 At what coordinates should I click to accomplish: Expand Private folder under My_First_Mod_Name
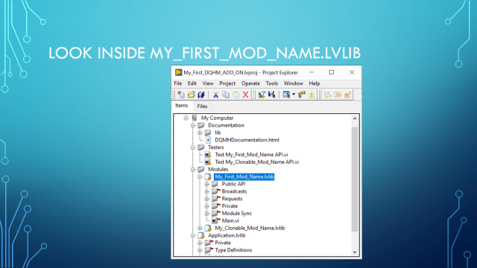[207, 206]
